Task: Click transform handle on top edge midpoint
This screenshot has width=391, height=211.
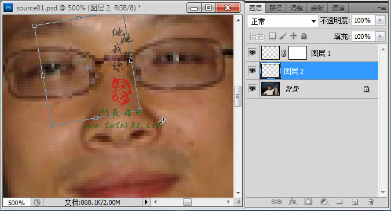Action: (78, 18)
